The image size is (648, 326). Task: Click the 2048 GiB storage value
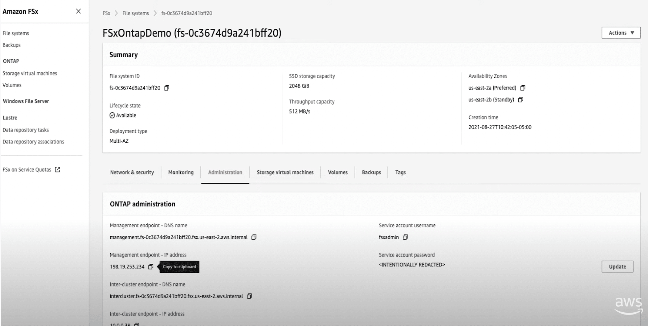click(x=299, y=86)
